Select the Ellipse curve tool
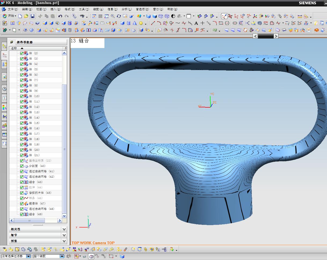Image resolution: width=327 pixels, height=260 pixels. click(235, 23)
